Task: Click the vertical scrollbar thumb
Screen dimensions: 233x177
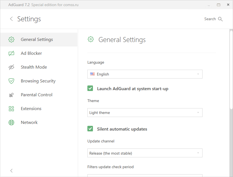Action: 231,69
